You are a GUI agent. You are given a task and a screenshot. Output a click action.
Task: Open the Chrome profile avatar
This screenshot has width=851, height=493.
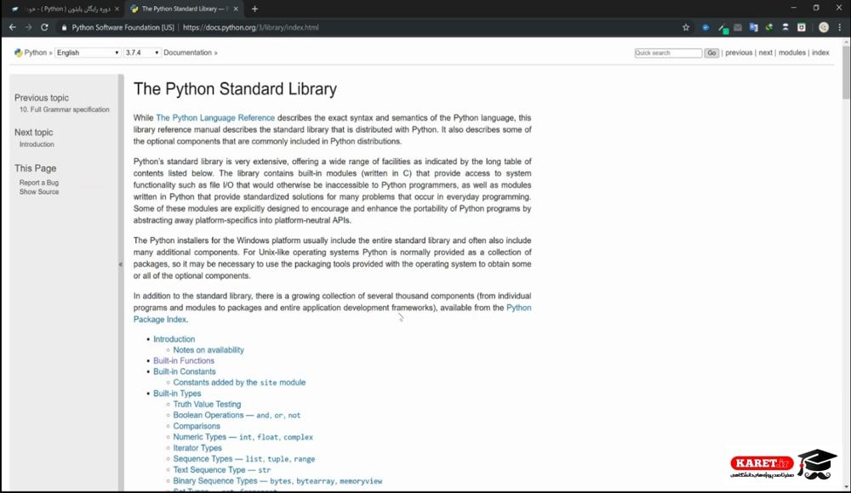point(824,27)
